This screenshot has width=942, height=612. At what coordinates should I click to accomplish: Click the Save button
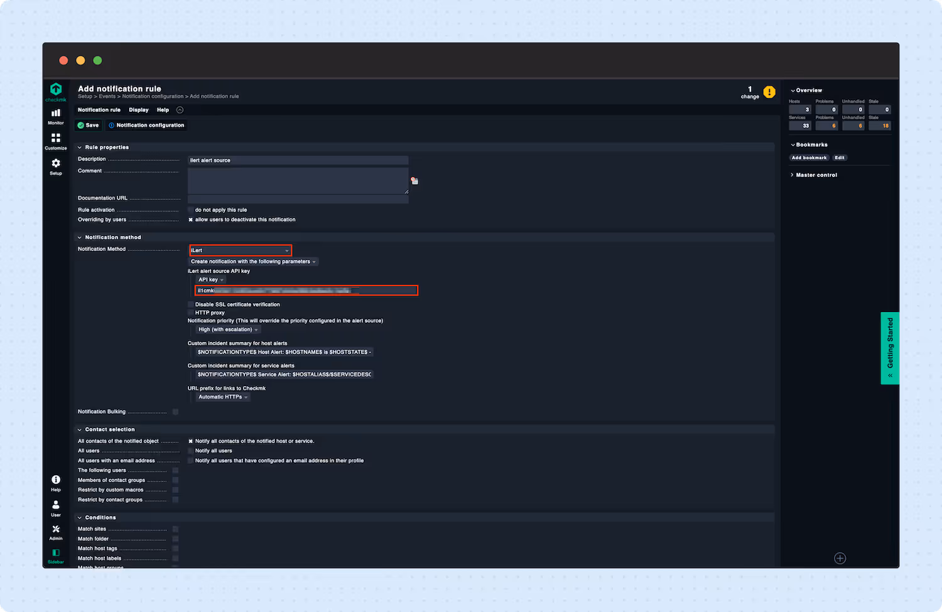(88, 125)
